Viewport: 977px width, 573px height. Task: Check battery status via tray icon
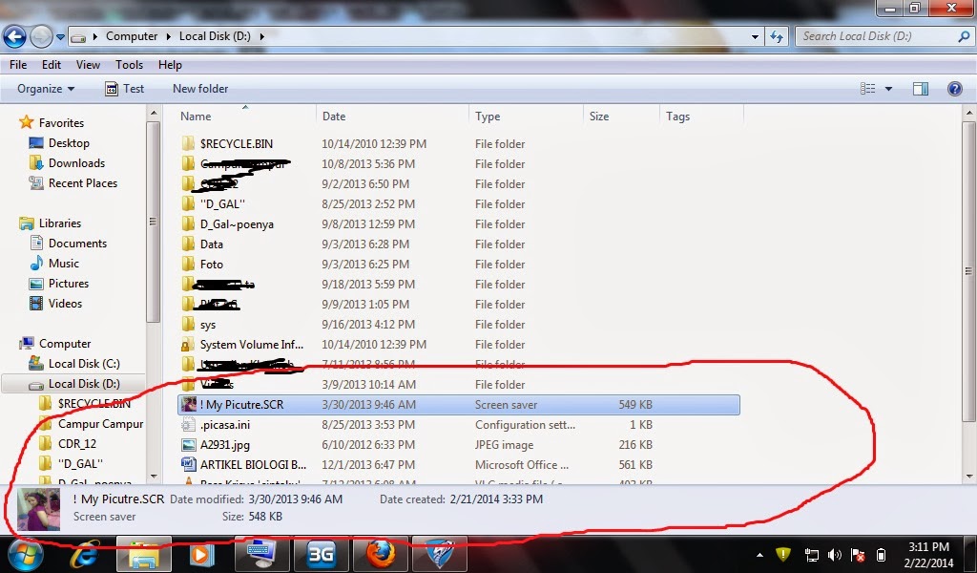[x=880, y=553]
